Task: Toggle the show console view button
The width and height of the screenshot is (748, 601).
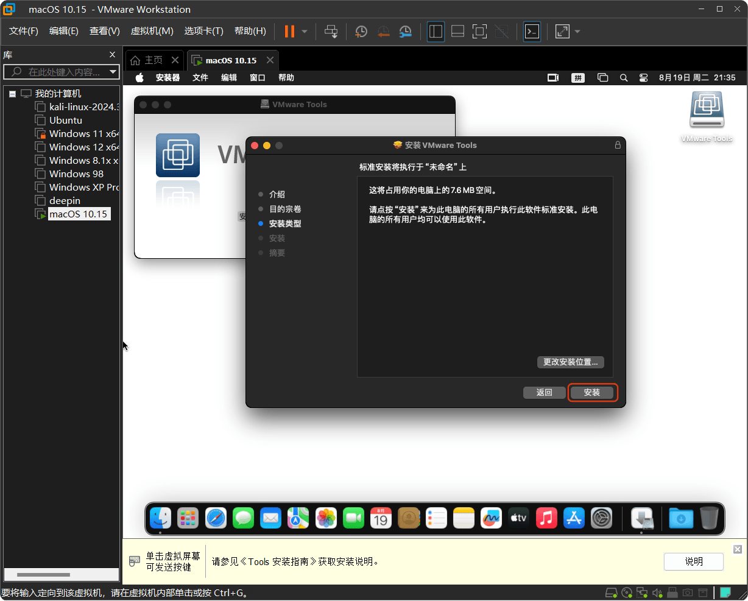Action: pyautogui.click(x=532, y=31)
